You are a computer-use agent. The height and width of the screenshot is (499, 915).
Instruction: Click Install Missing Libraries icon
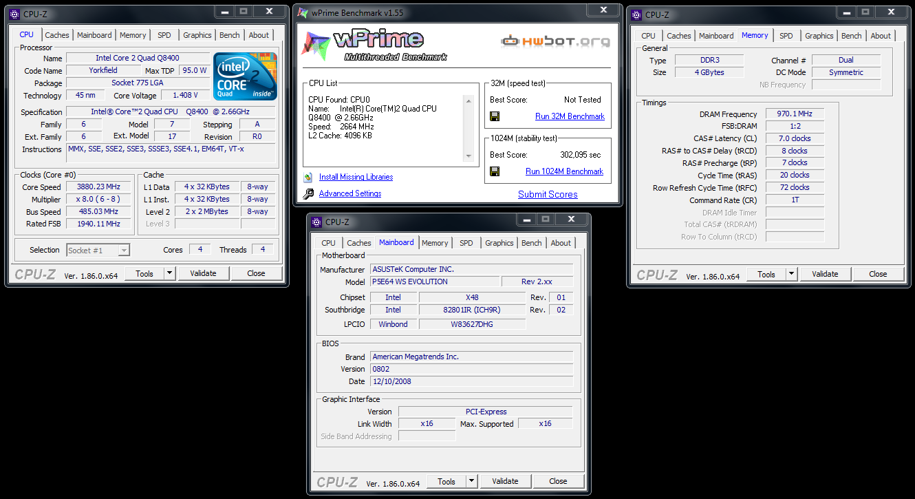[308, 177]
